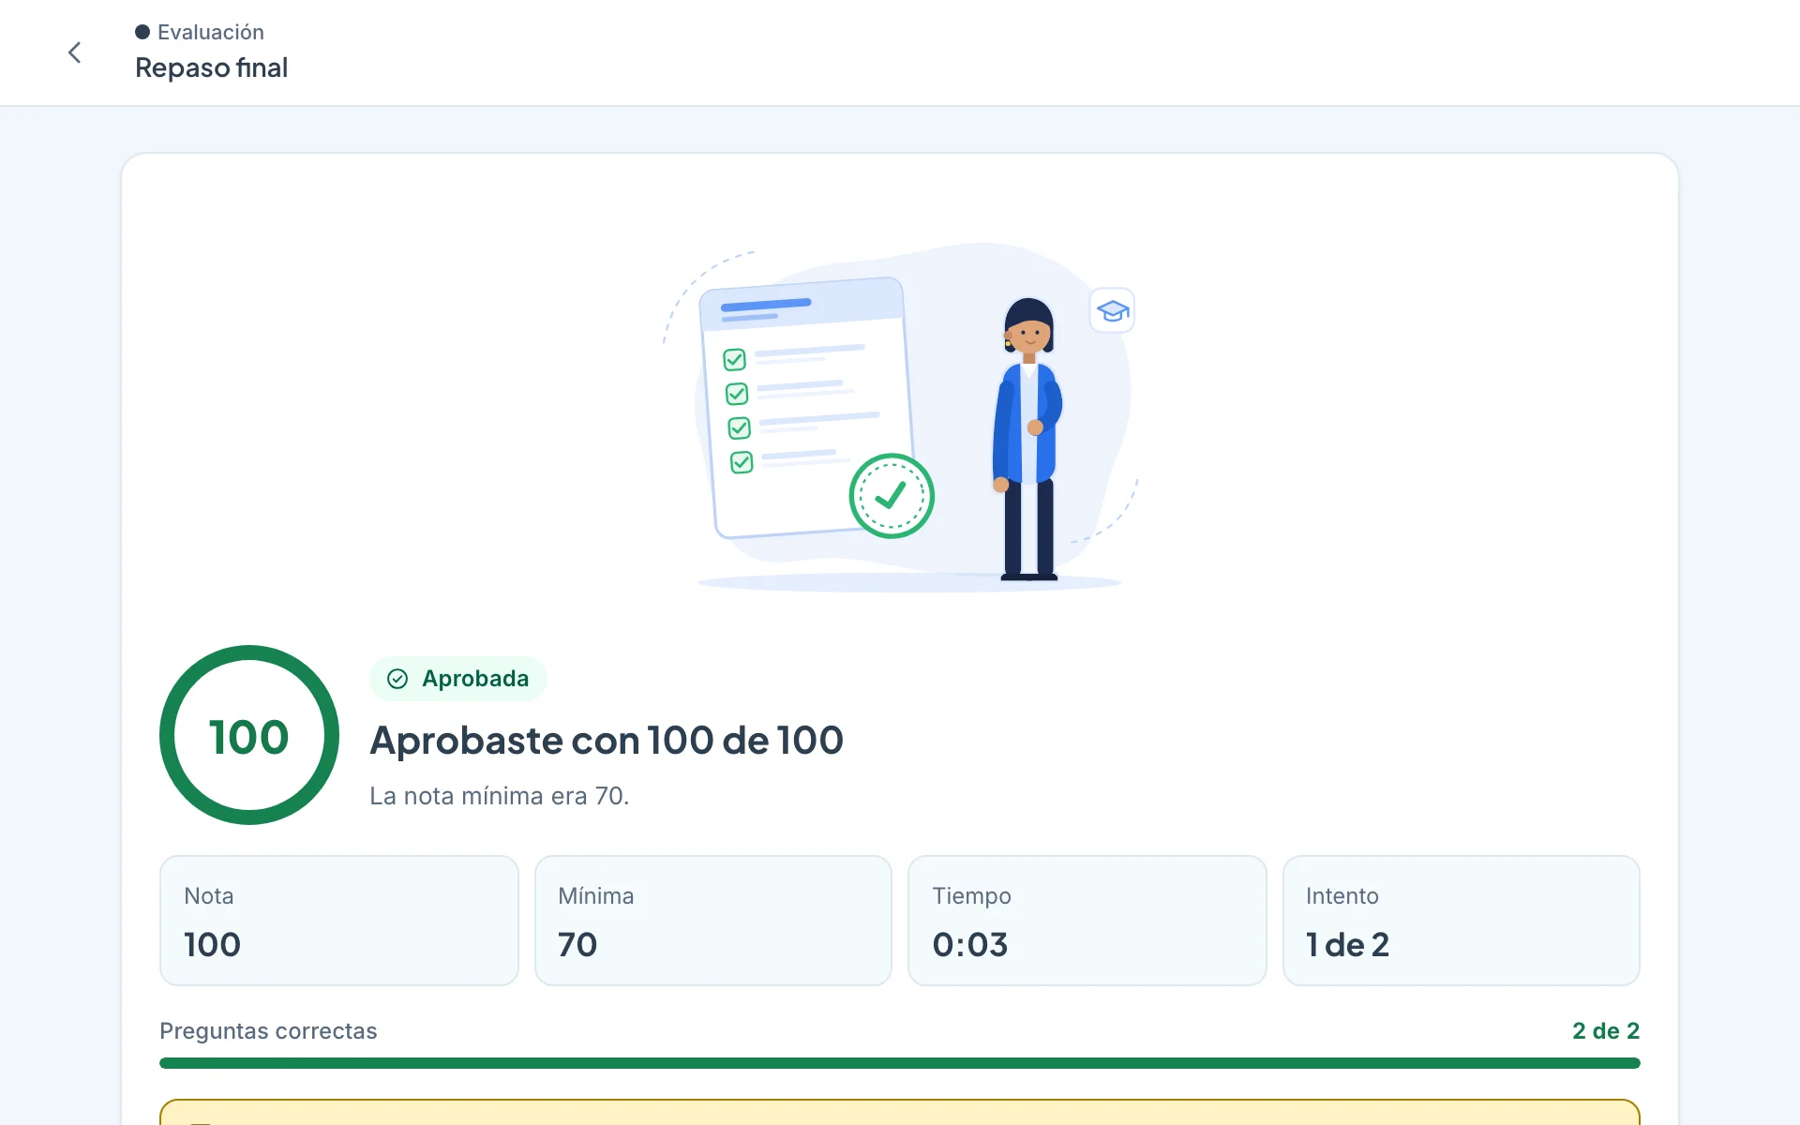Click the checkmark icon in Aprobada badge
Viewport: 1800px width, 1125px height.
(x=397, y=679)
